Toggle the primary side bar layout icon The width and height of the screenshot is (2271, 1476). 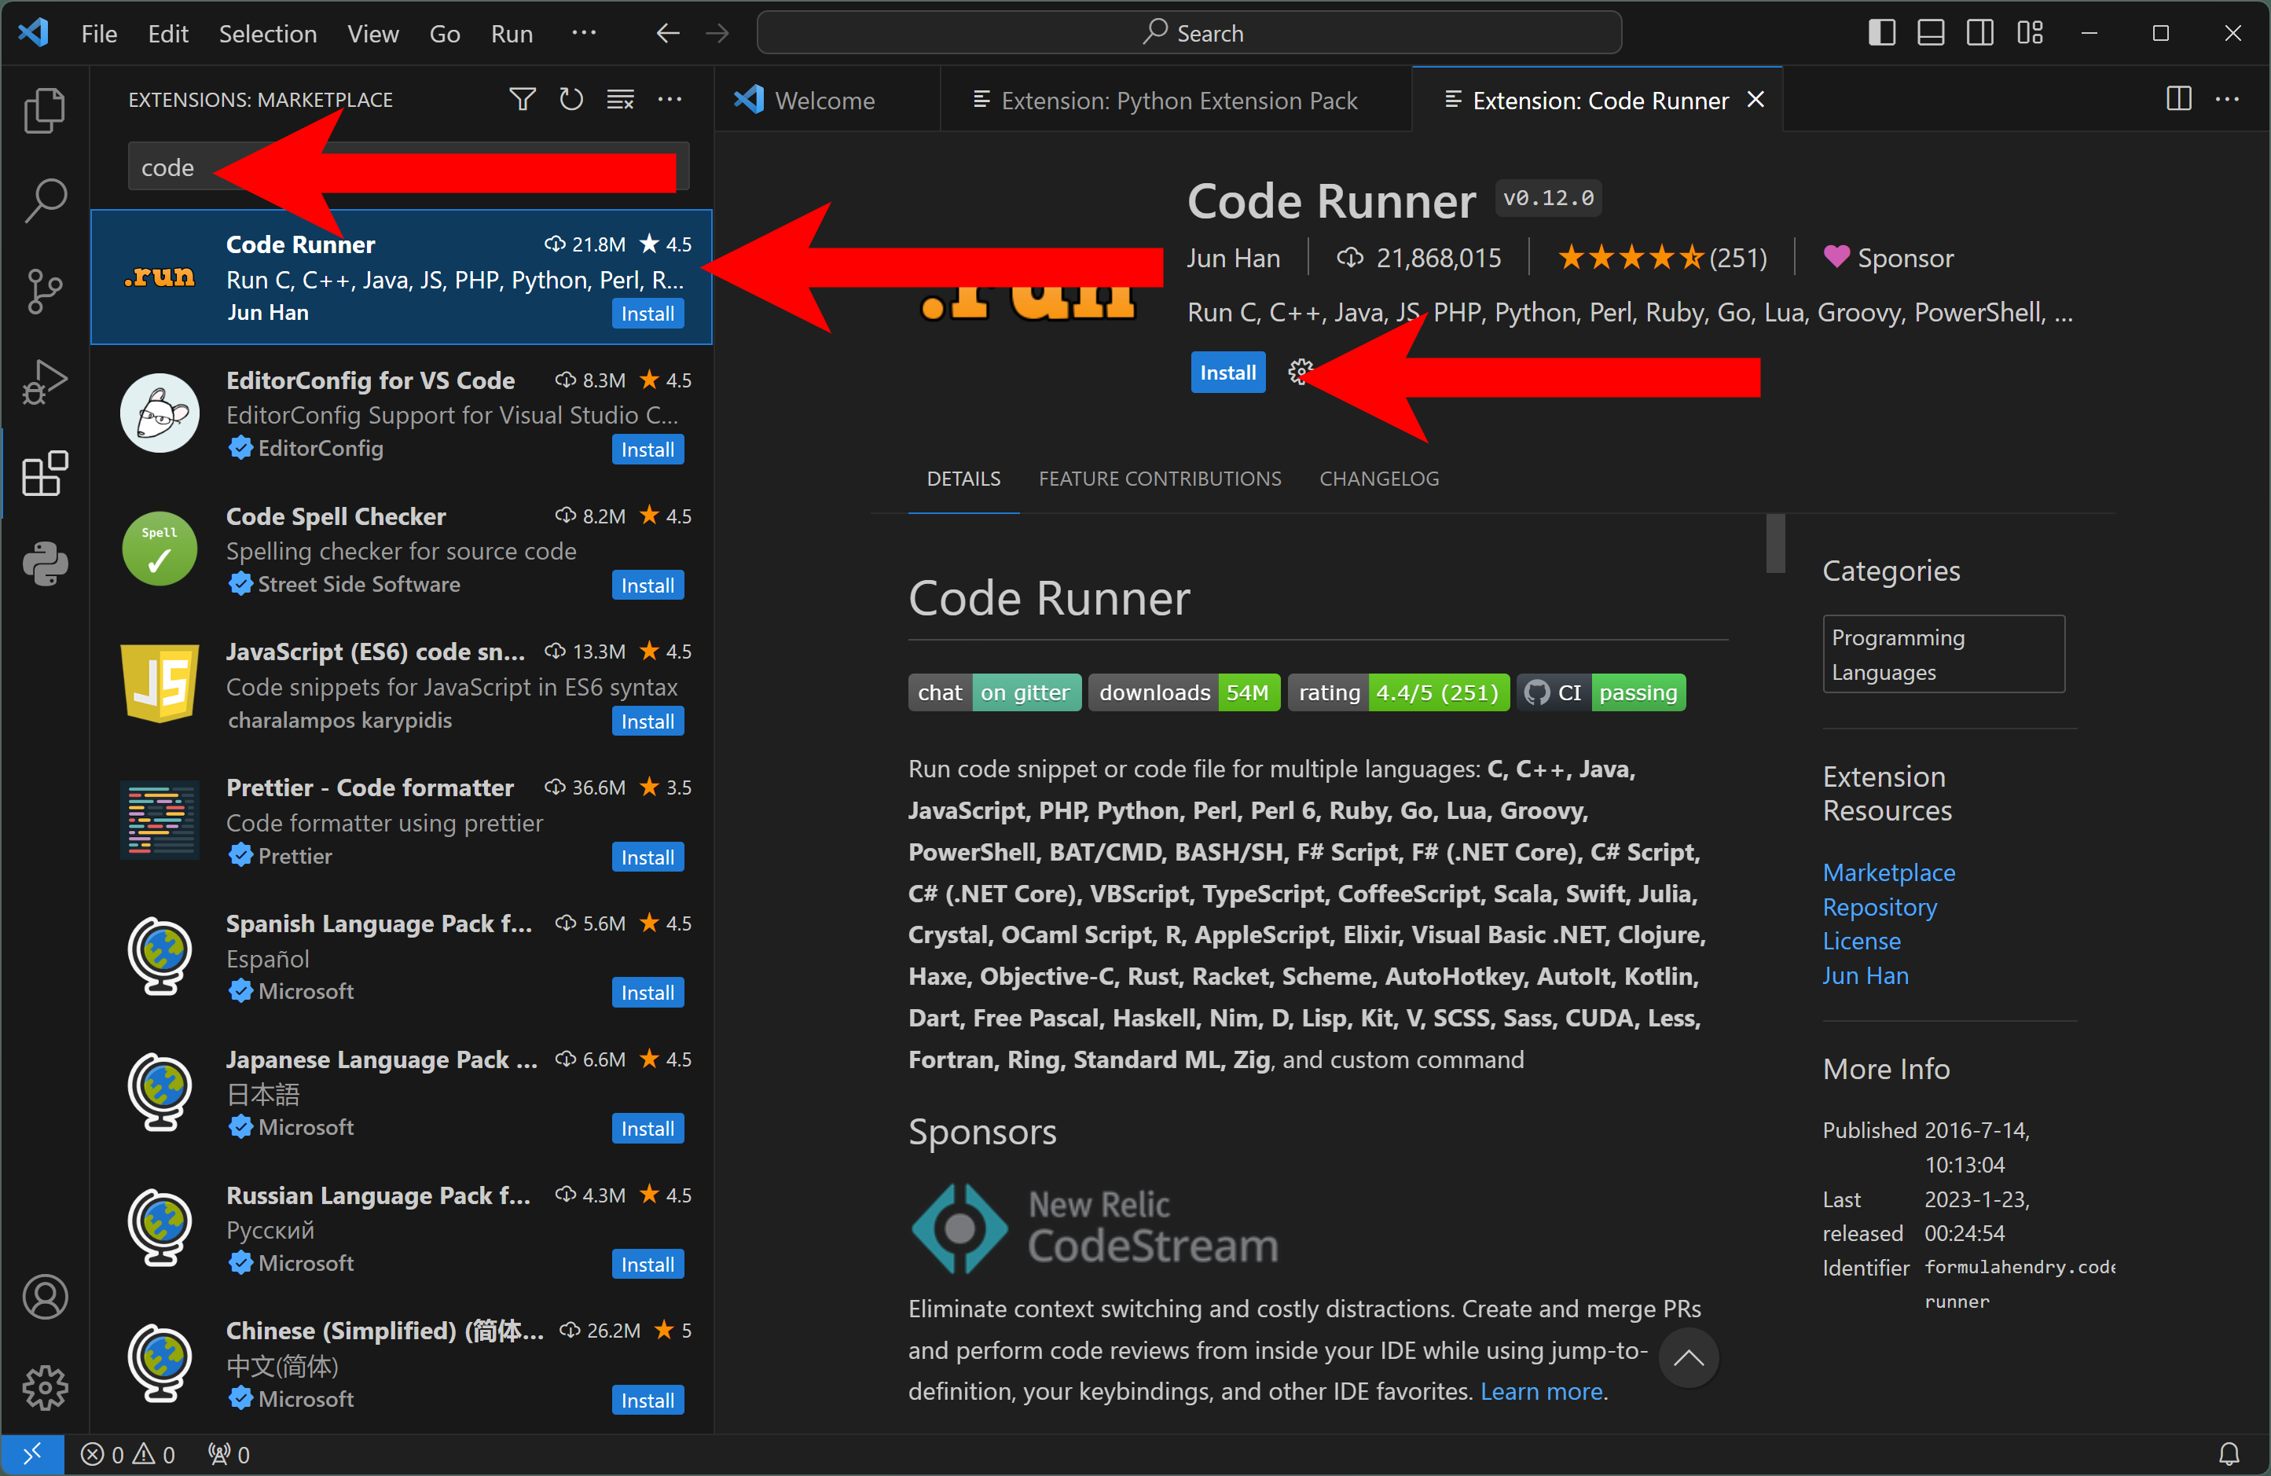coord(1882,33)
